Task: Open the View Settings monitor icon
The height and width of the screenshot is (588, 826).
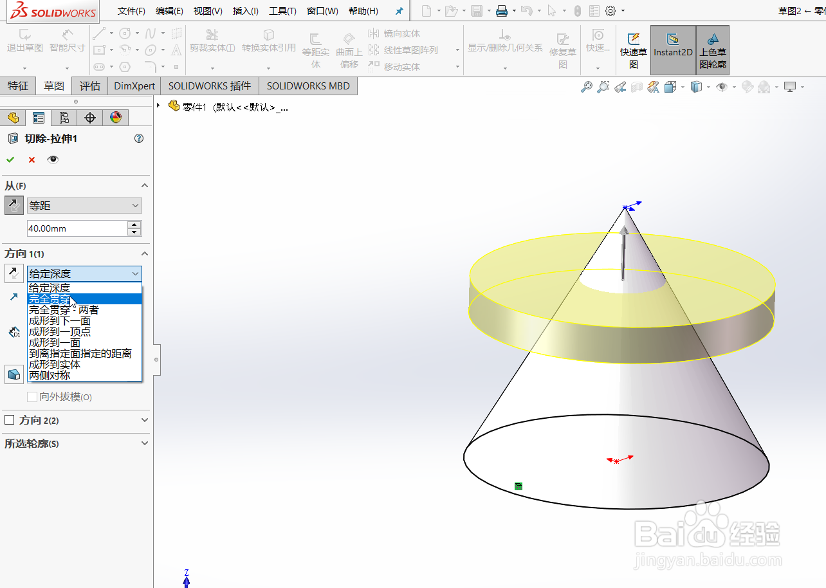Action: [x=791, y=87]
